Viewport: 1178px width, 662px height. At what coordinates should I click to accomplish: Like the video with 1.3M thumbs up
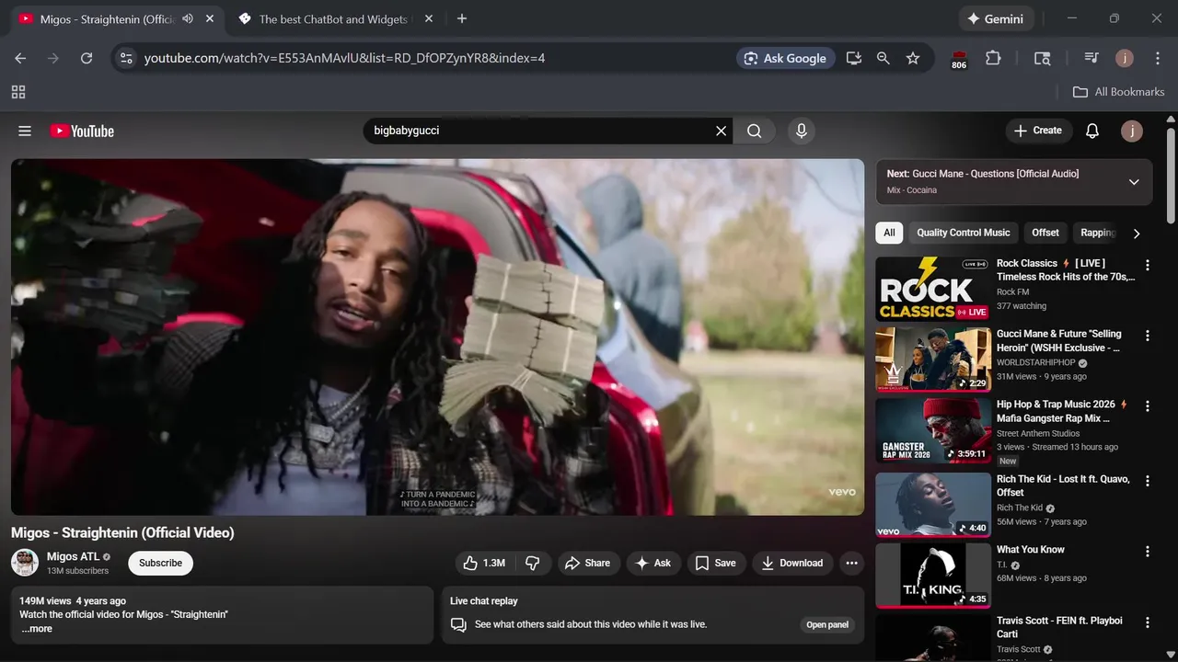(x=485, y=563)
